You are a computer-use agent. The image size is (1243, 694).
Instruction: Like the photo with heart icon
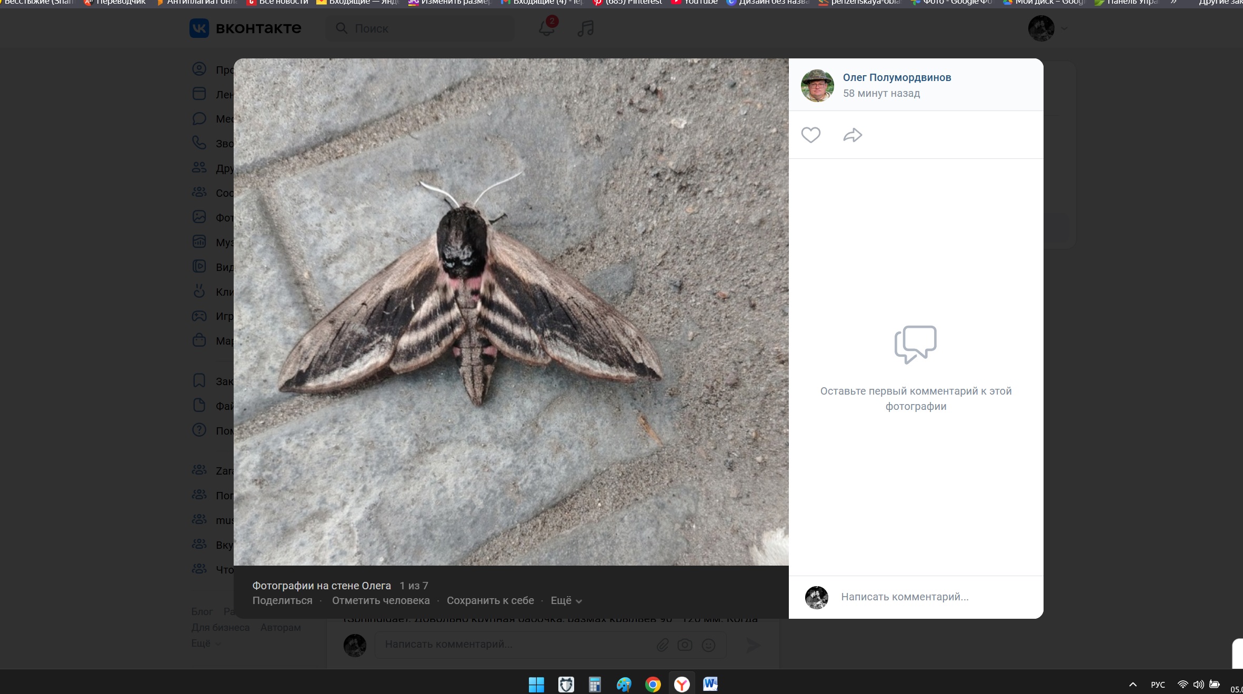(810, 135)
